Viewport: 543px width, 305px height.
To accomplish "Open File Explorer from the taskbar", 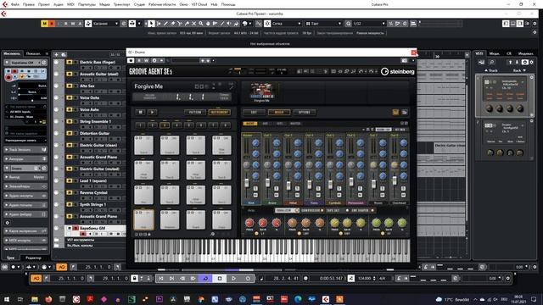I will (x=35, y=299).
